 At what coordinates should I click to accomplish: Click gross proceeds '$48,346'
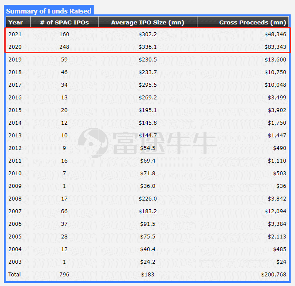275,34
